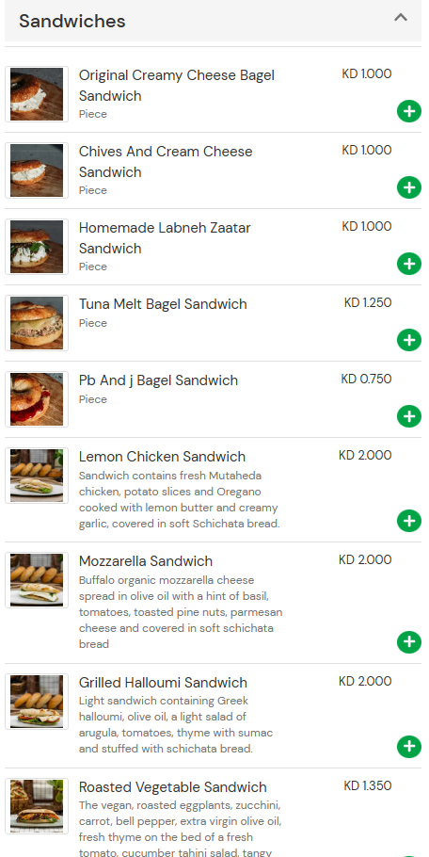
Task: Collapse the Sandwiches section chevron
Action: point(401,18)
